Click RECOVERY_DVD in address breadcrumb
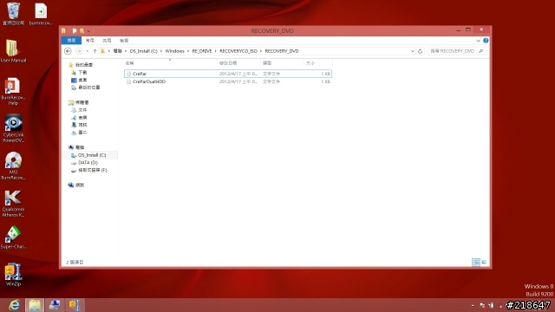Viewport: 555px width, 312px height. pos(282,51)
